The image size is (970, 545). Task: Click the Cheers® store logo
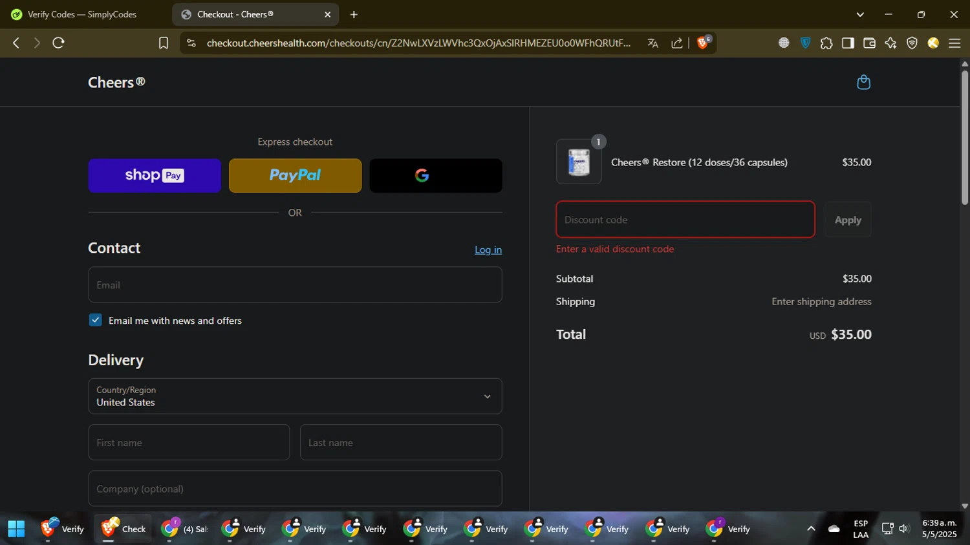coord(116,82)
